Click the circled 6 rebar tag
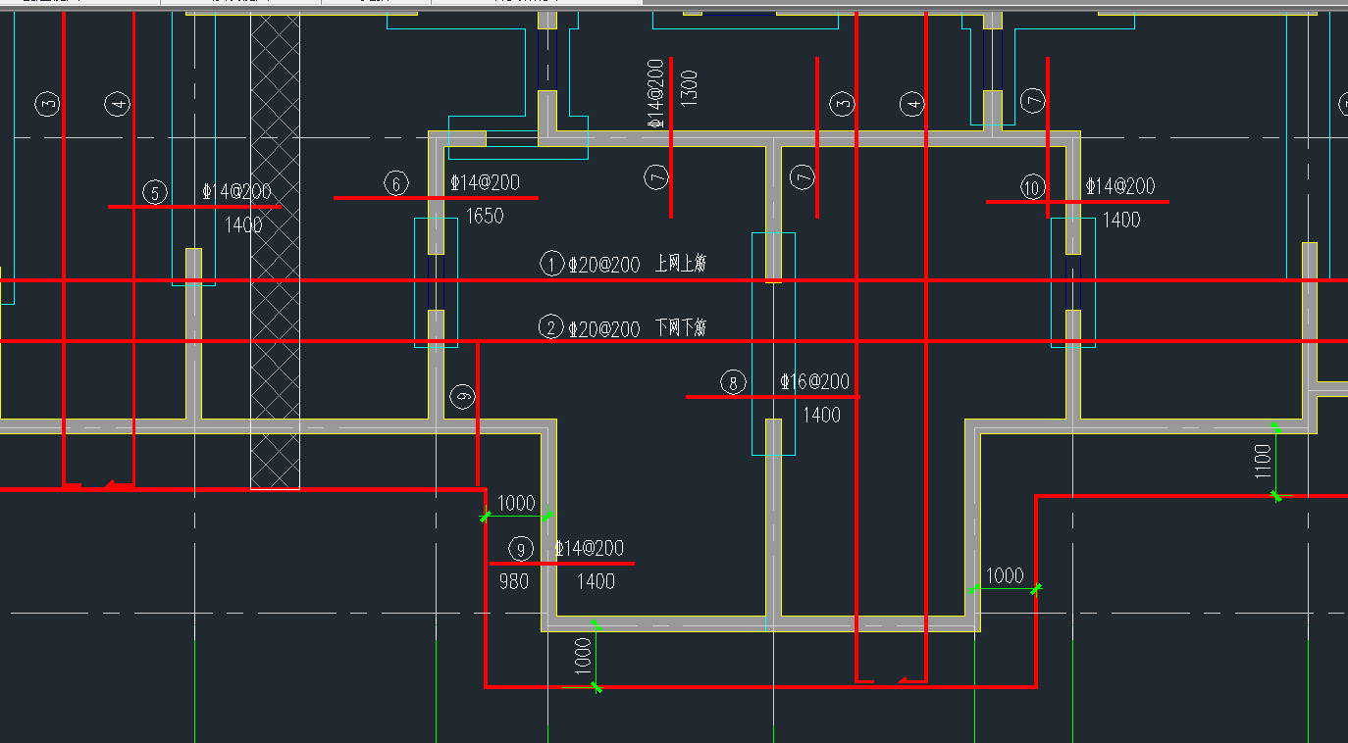This screenshot has width=1348, height=743. tap(395, 183)
